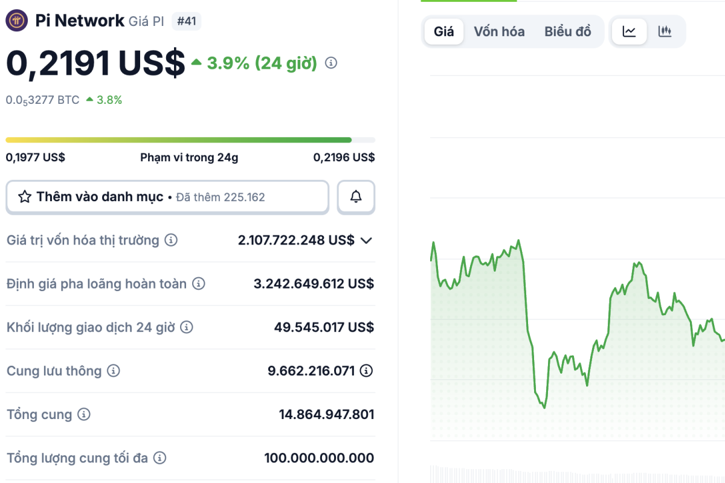
Task: Click the price alert bell icon
Action: pos(356,197)
